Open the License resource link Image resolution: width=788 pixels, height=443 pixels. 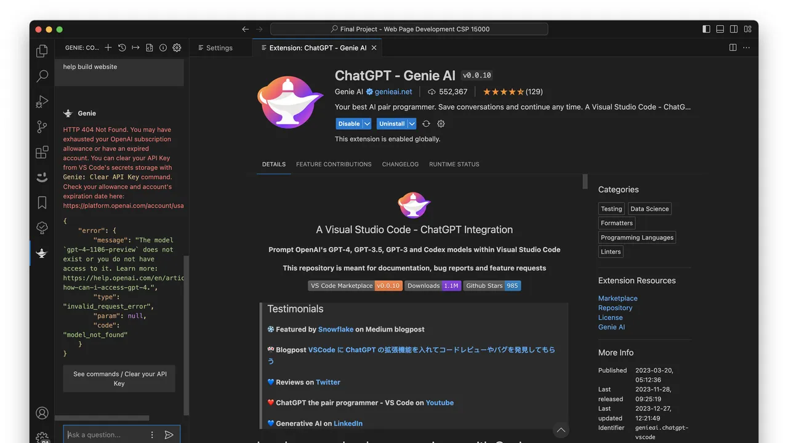(x=610, y=317)
